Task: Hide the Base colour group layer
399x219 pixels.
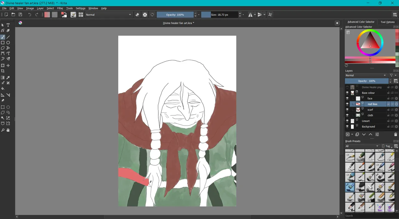Action: (347, 93)
